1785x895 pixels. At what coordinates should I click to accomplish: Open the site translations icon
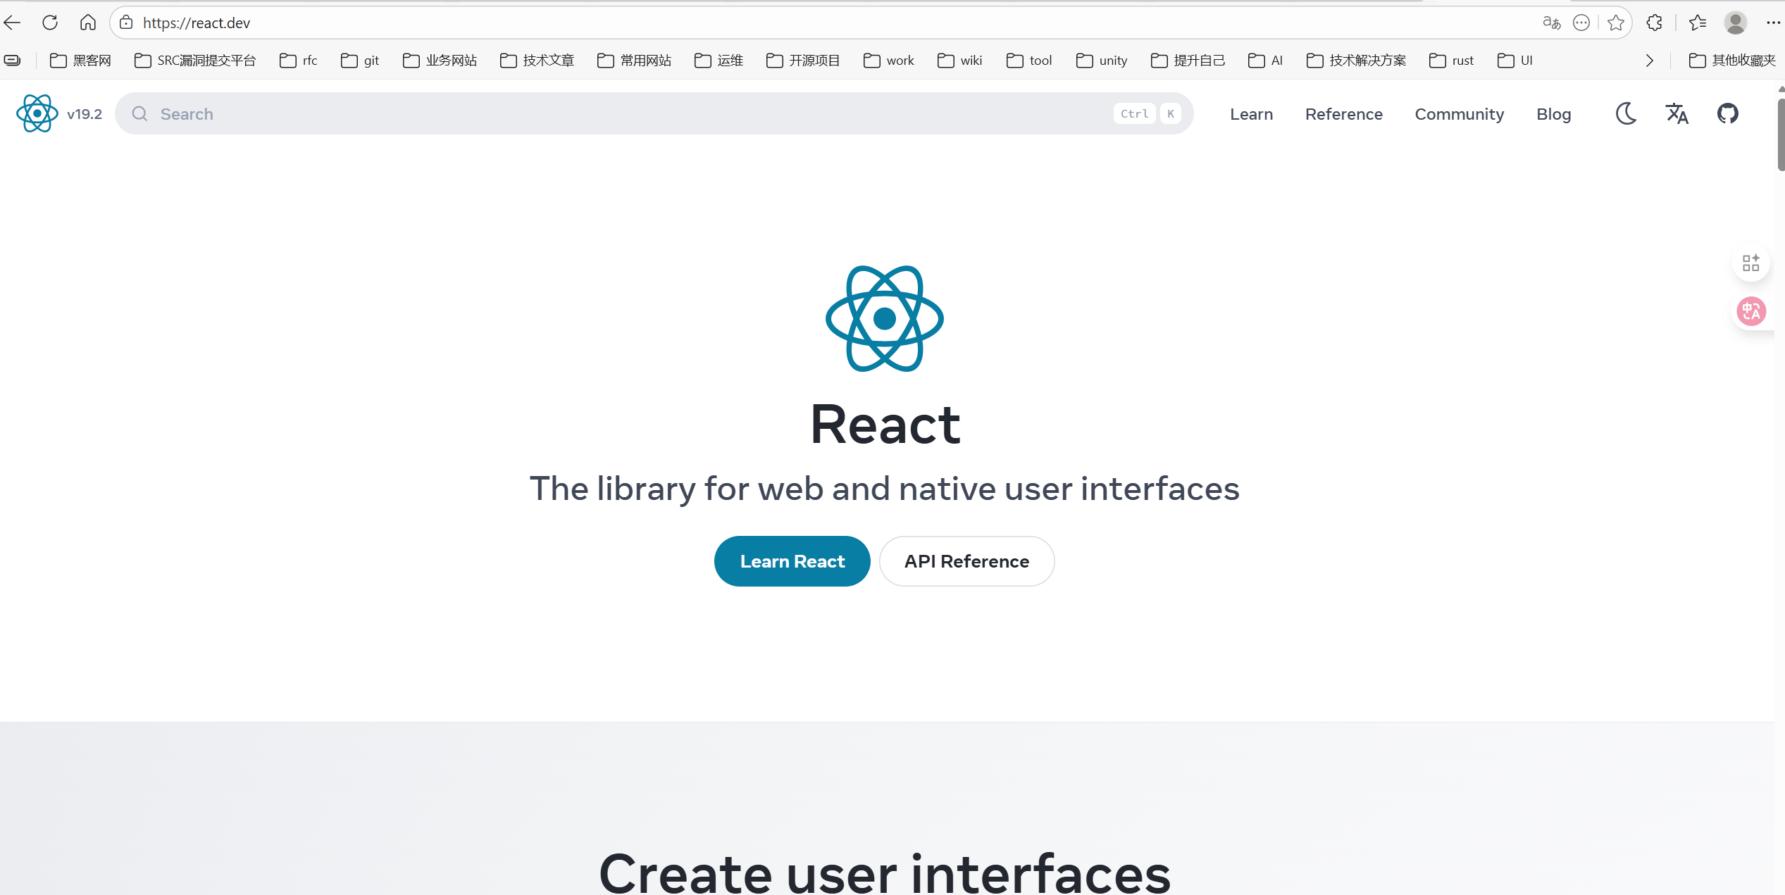point(1677,113)
